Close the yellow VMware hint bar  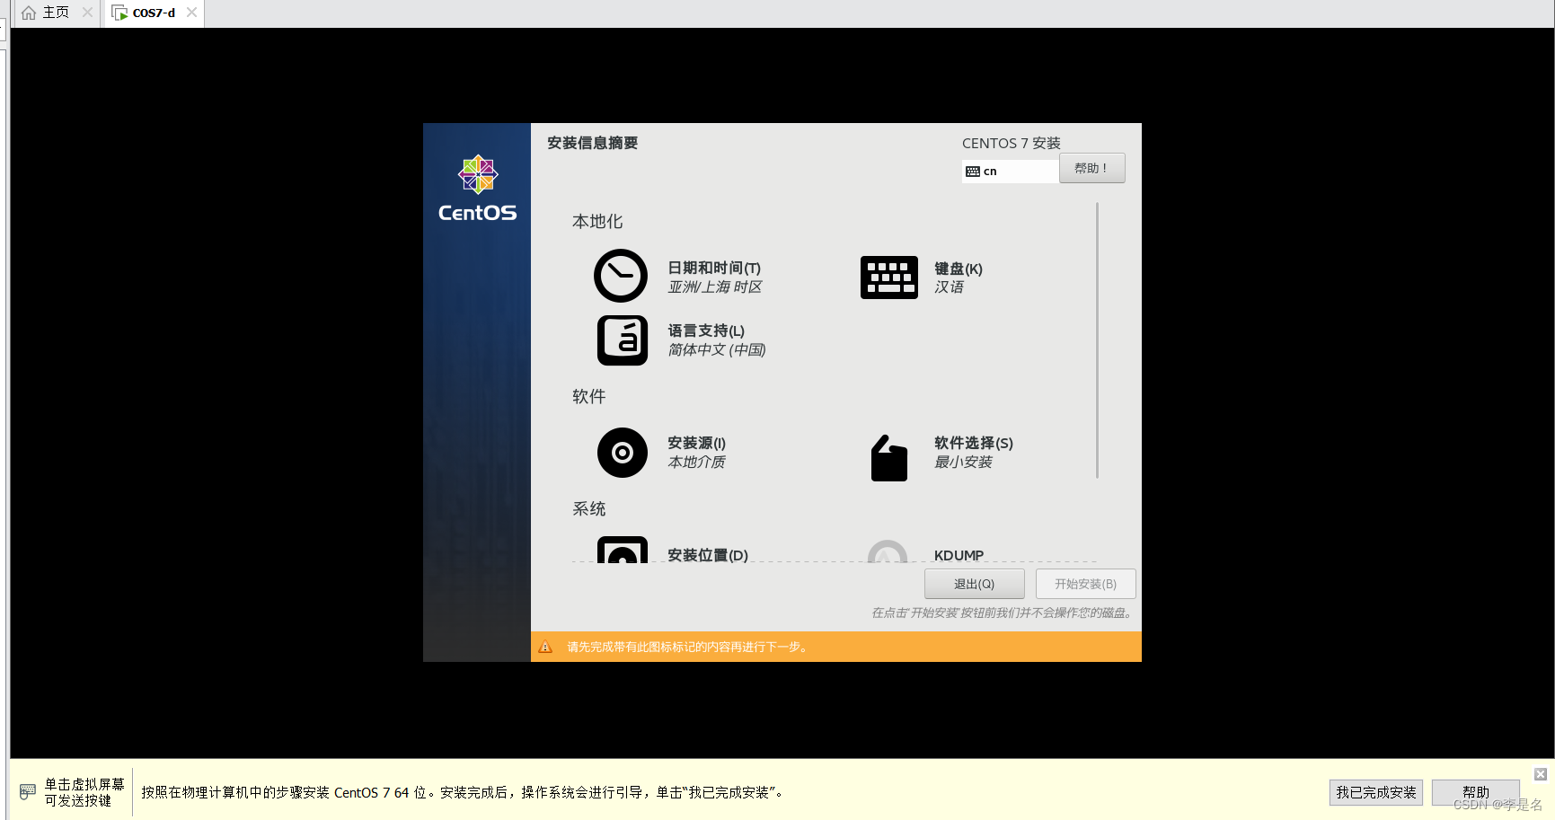click(1541, 774)
